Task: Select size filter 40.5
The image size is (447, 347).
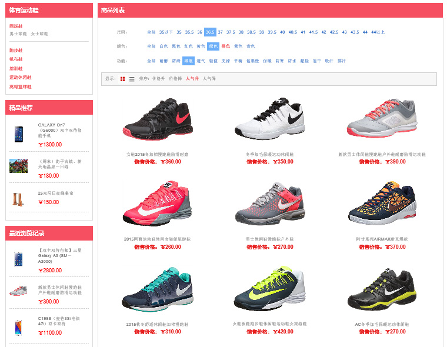Action: (x=293, y=32)
